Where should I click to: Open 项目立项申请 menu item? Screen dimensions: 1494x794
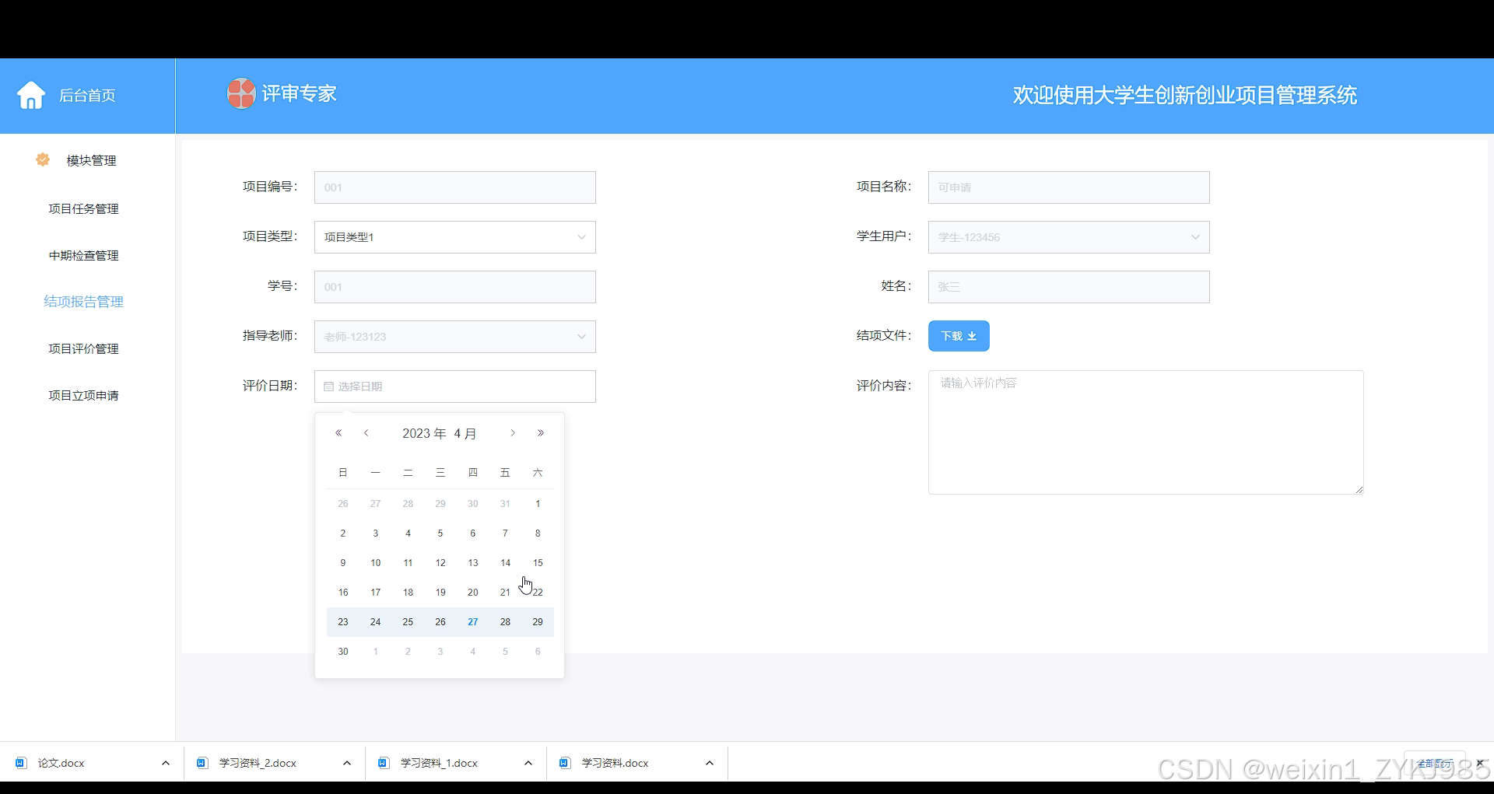point(84,395)
